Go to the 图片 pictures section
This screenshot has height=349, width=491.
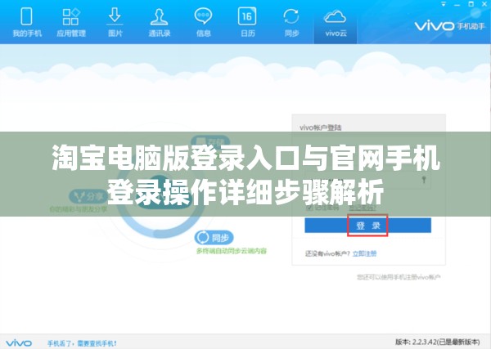coord(115,22)
